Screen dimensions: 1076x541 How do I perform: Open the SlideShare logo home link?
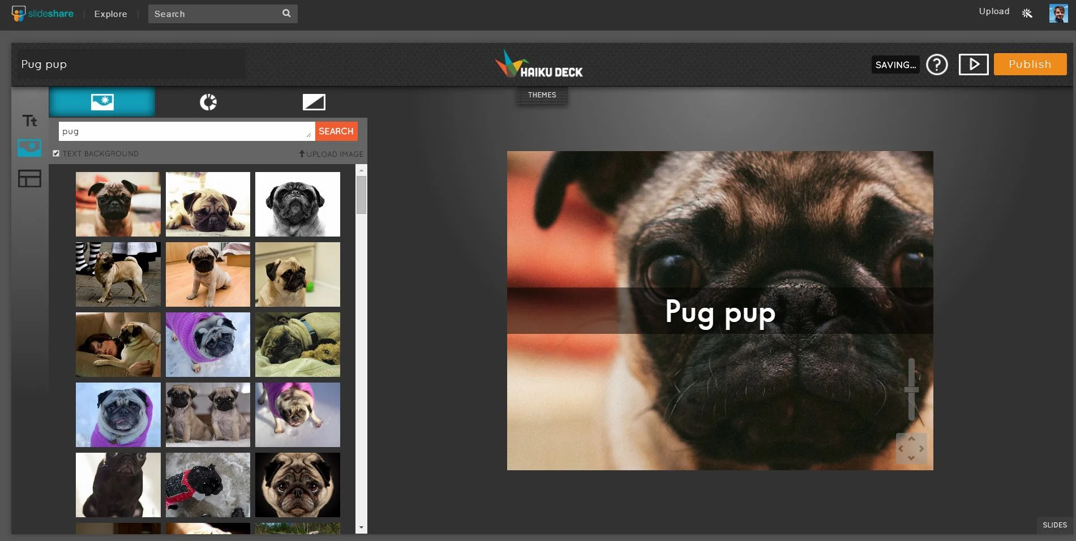pos(42,14)
